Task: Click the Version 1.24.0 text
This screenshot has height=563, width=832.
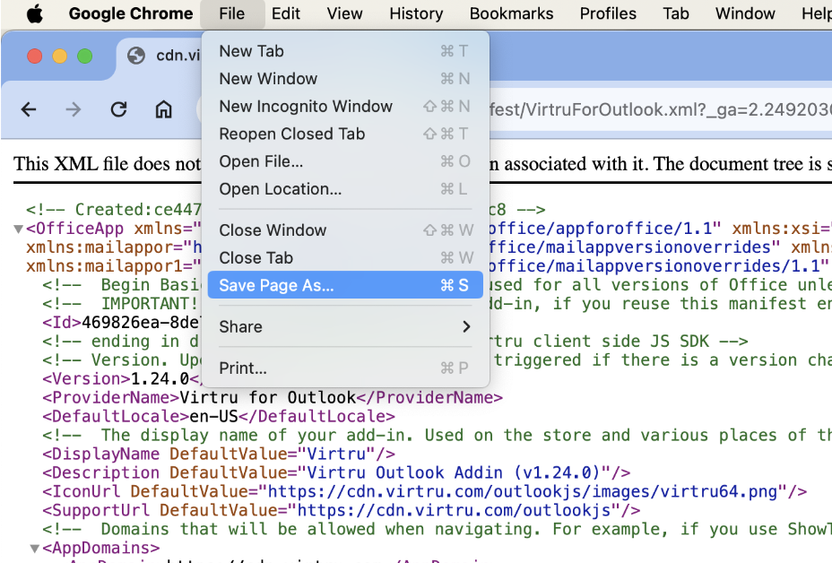Action: (x=160, y=379)
